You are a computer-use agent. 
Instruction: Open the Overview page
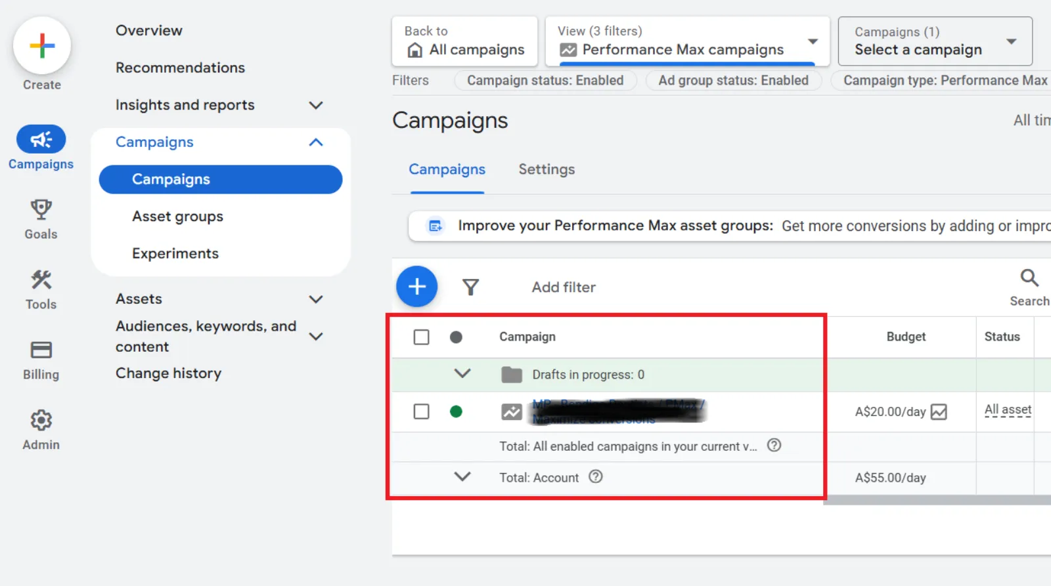(149, 30)
